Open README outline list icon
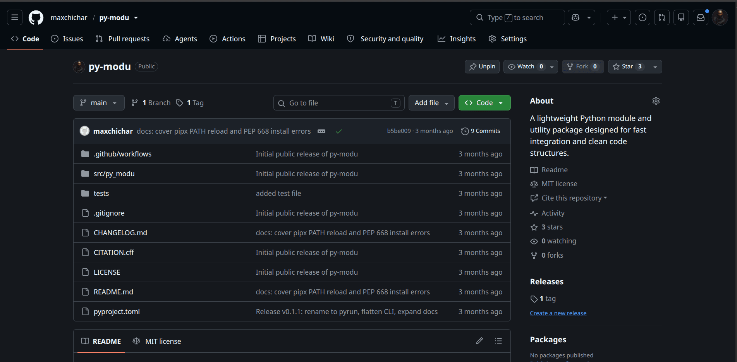Image resolution: width=737 pixels, height=362 pixels. tap(498, 341)
